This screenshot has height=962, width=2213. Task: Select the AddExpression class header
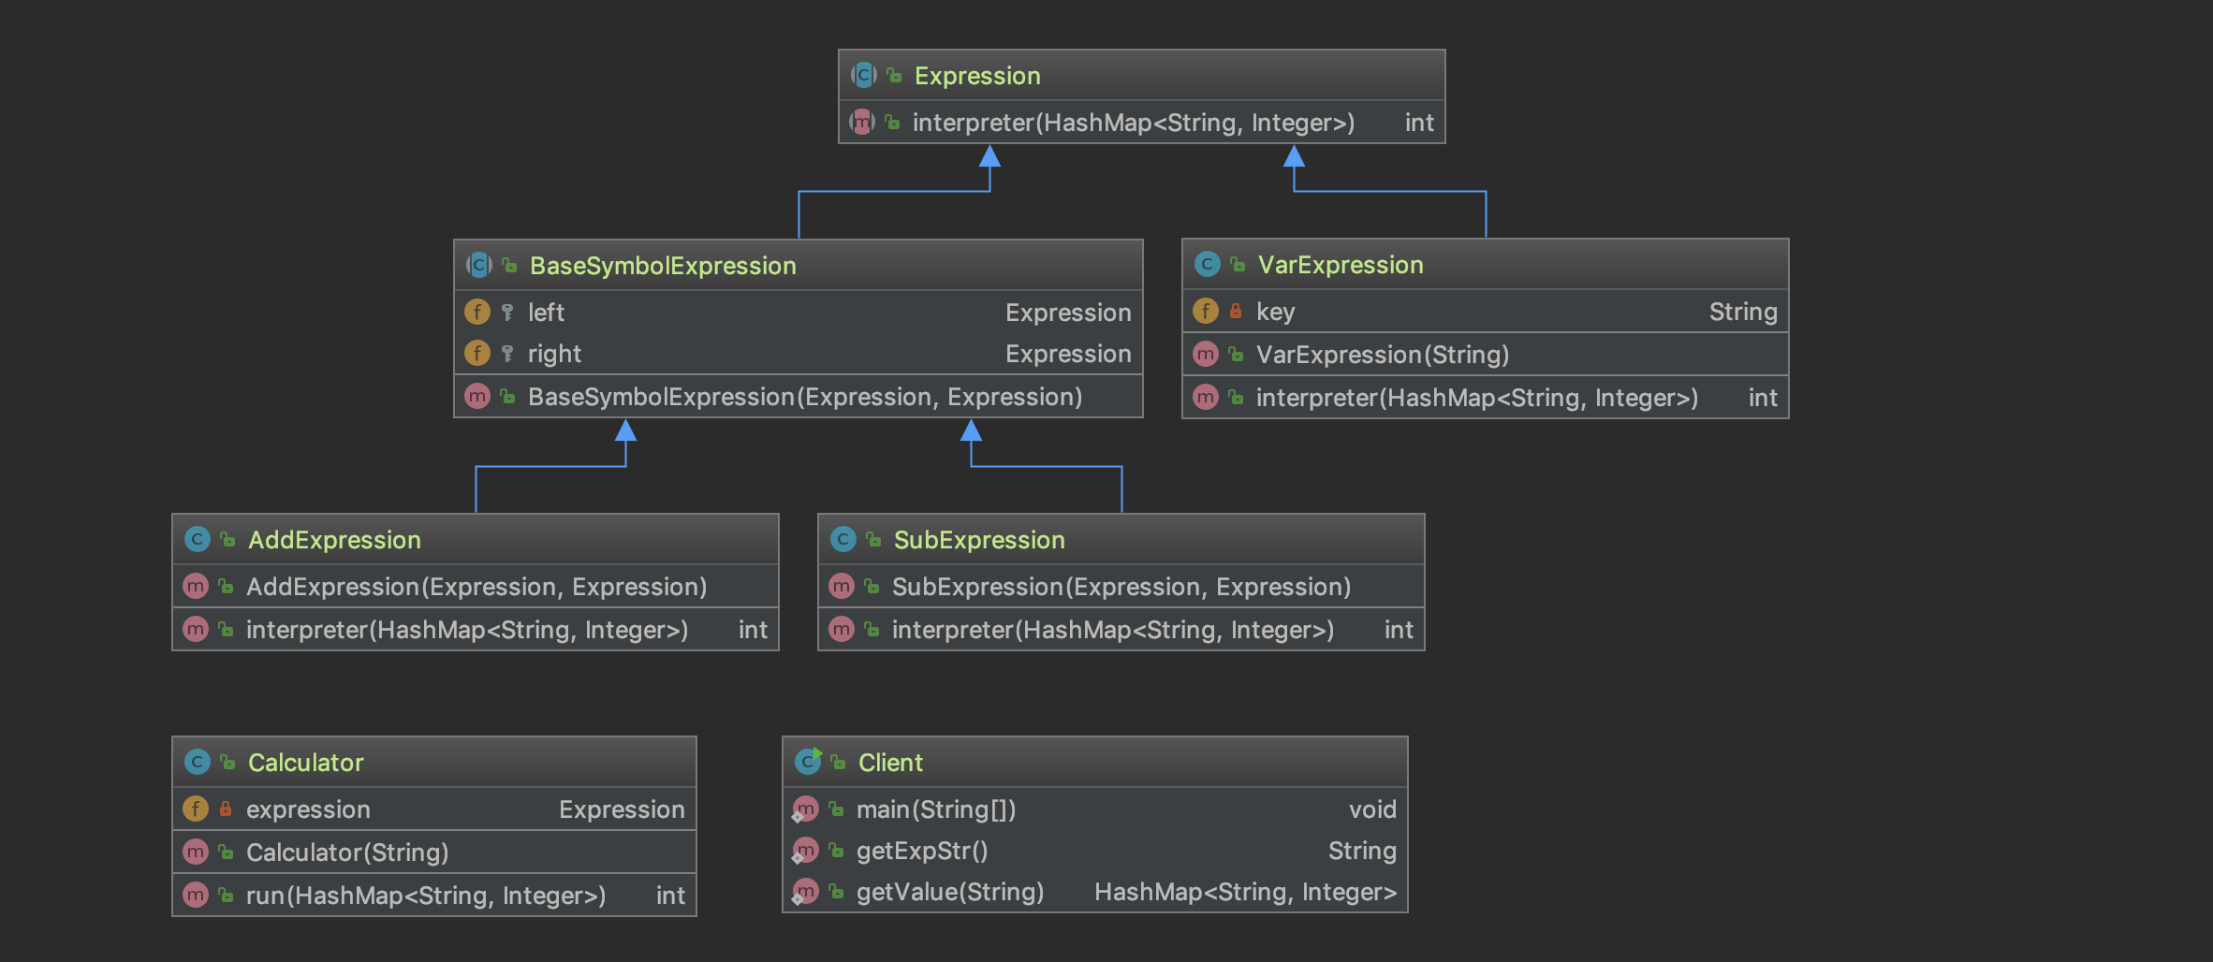[x=334, y=540]
